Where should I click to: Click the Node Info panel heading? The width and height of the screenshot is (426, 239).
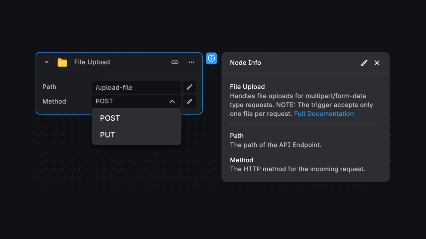pos(245,63)
